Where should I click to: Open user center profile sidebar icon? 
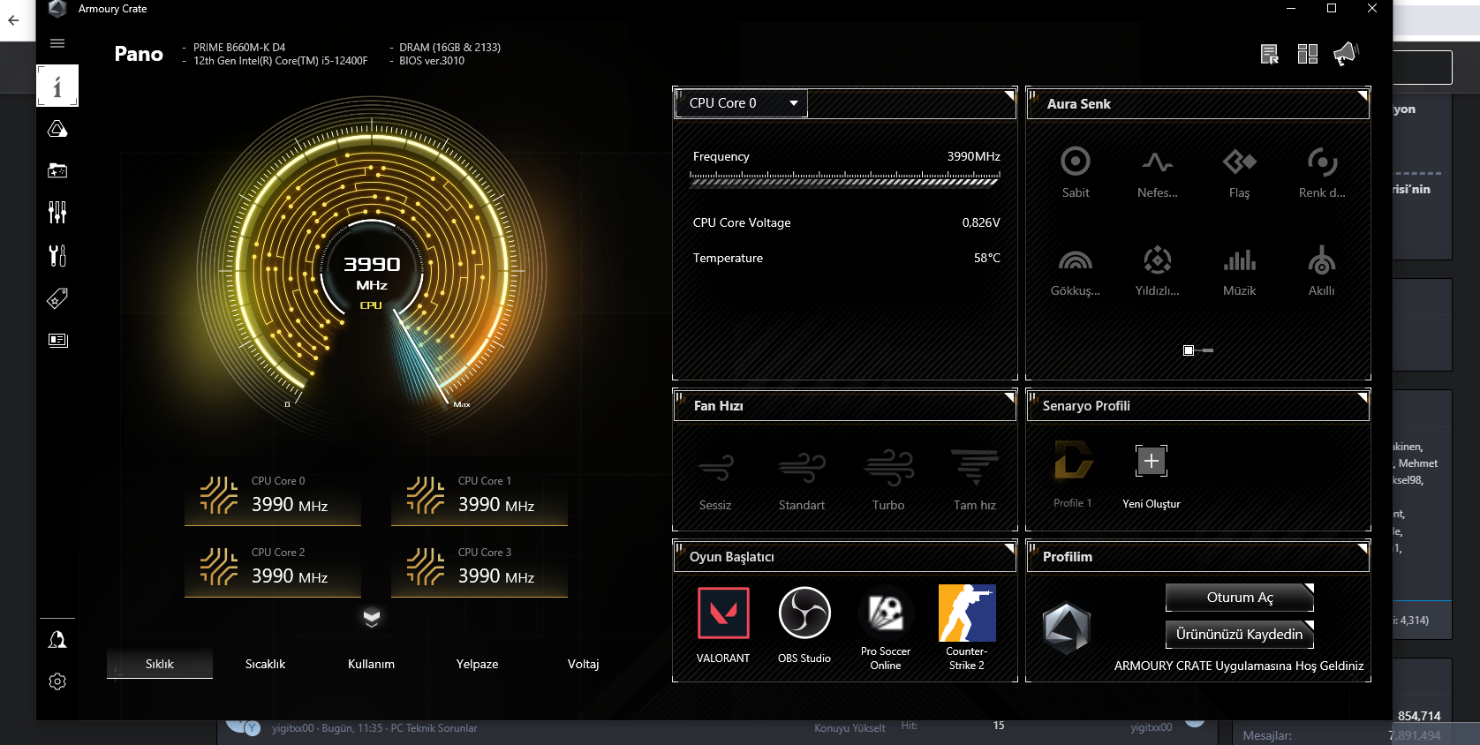pyautogui.click(x=57, y=640)
